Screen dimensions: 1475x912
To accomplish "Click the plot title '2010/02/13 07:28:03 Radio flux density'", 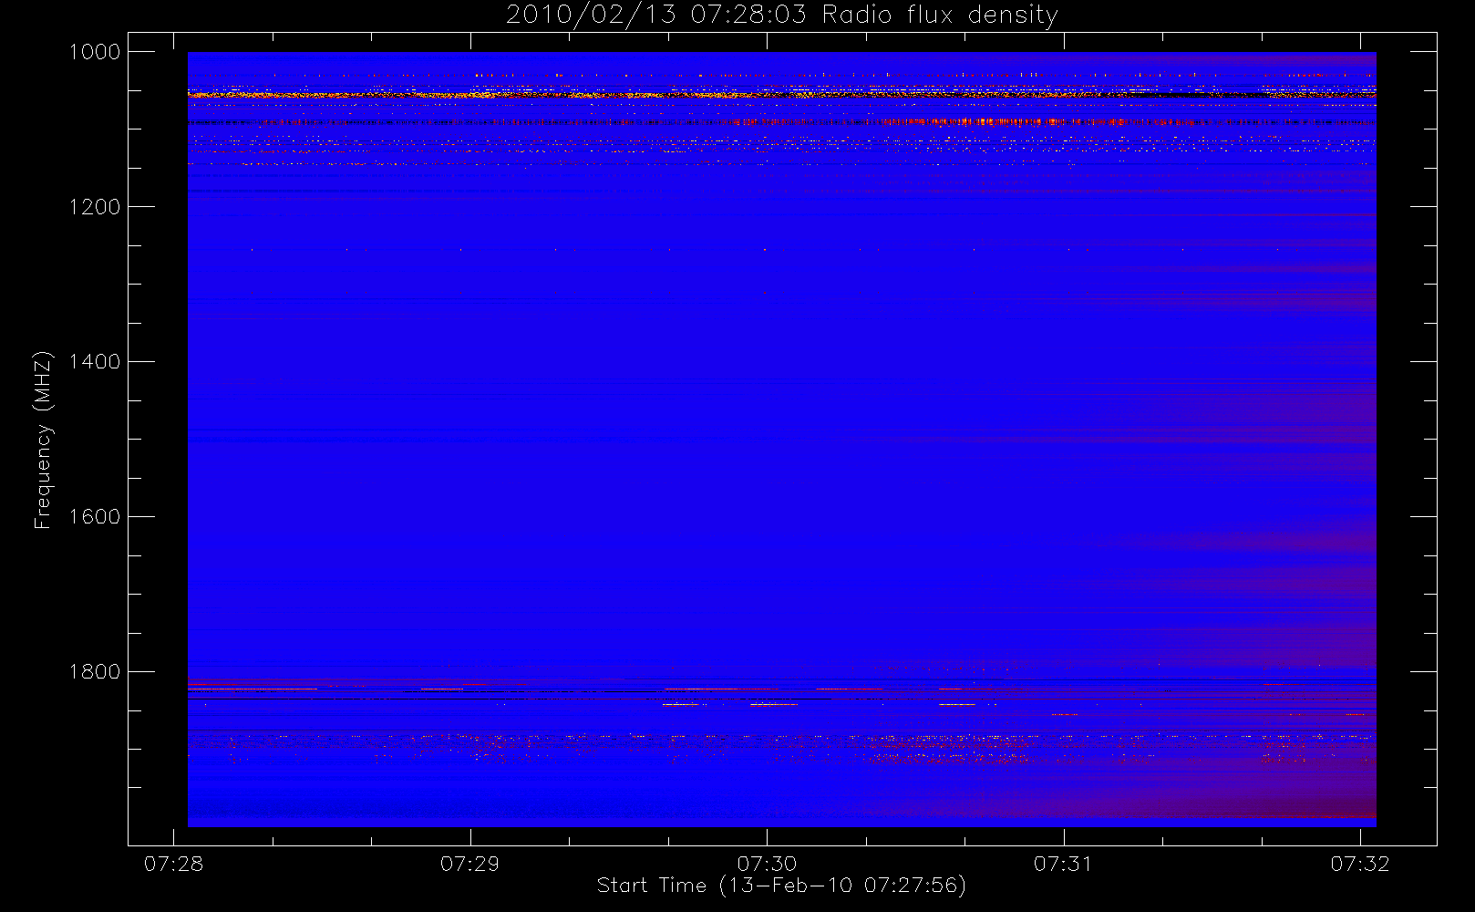I will pyautogui.click(x=781, y=16).
